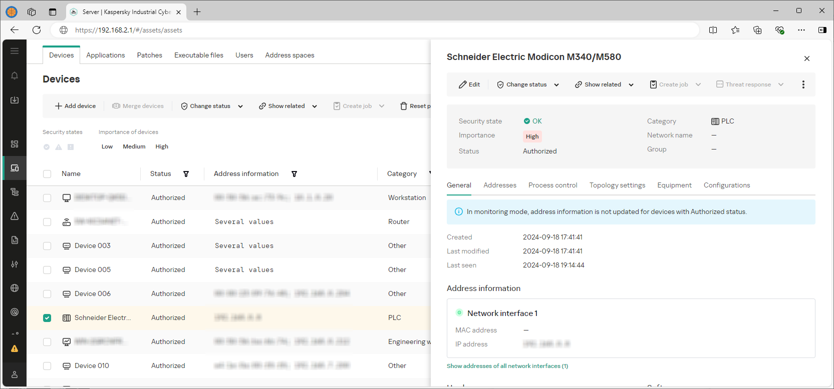The height and width of the screenshot is (389, 834).
Task: Expand Change status dropdown in details panel
Action: coord(528,84)
